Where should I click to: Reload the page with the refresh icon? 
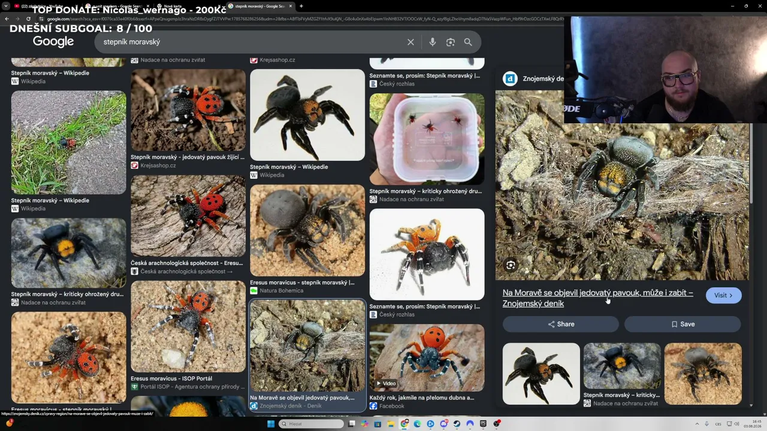(29, 19)
